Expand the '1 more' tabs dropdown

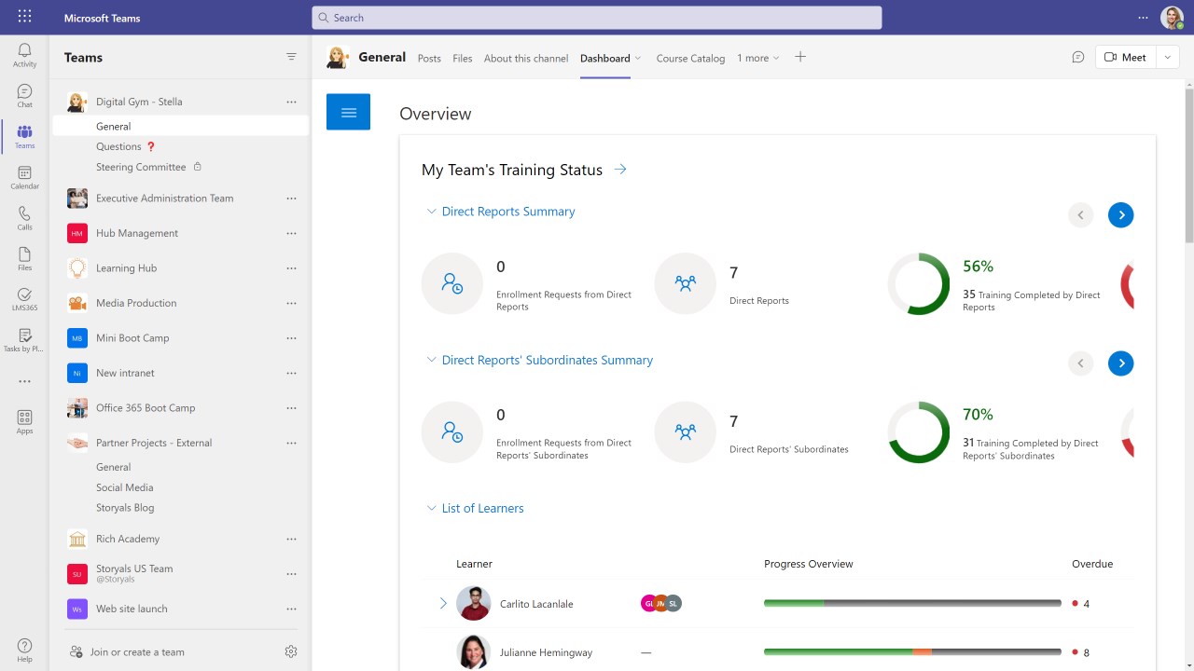[x=757, y=58]
